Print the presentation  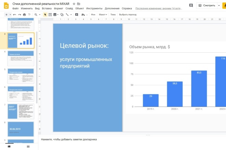pyautogui.click(x=24, y=15)
